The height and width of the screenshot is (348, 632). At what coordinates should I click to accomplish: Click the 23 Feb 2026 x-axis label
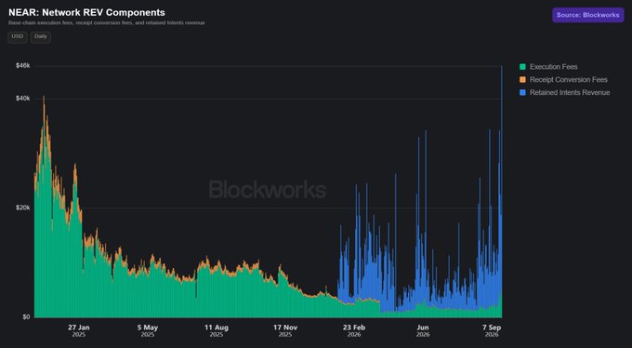pyautogui.click(x=354, y=330)
